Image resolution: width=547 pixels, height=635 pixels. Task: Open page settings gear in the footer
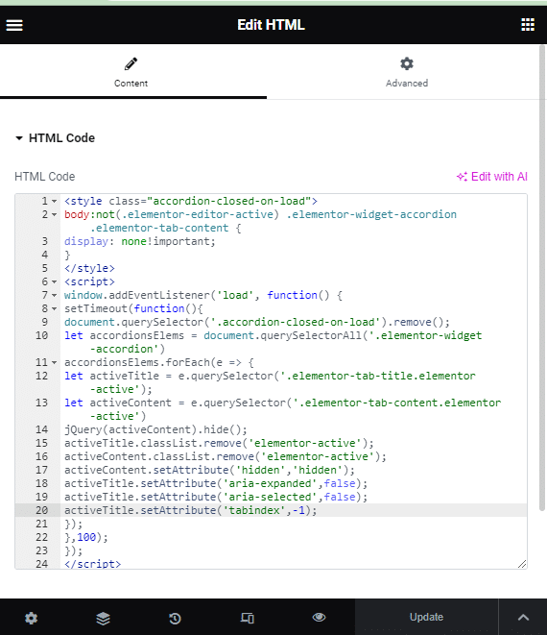pyautogui.click(x=31, y=618)
